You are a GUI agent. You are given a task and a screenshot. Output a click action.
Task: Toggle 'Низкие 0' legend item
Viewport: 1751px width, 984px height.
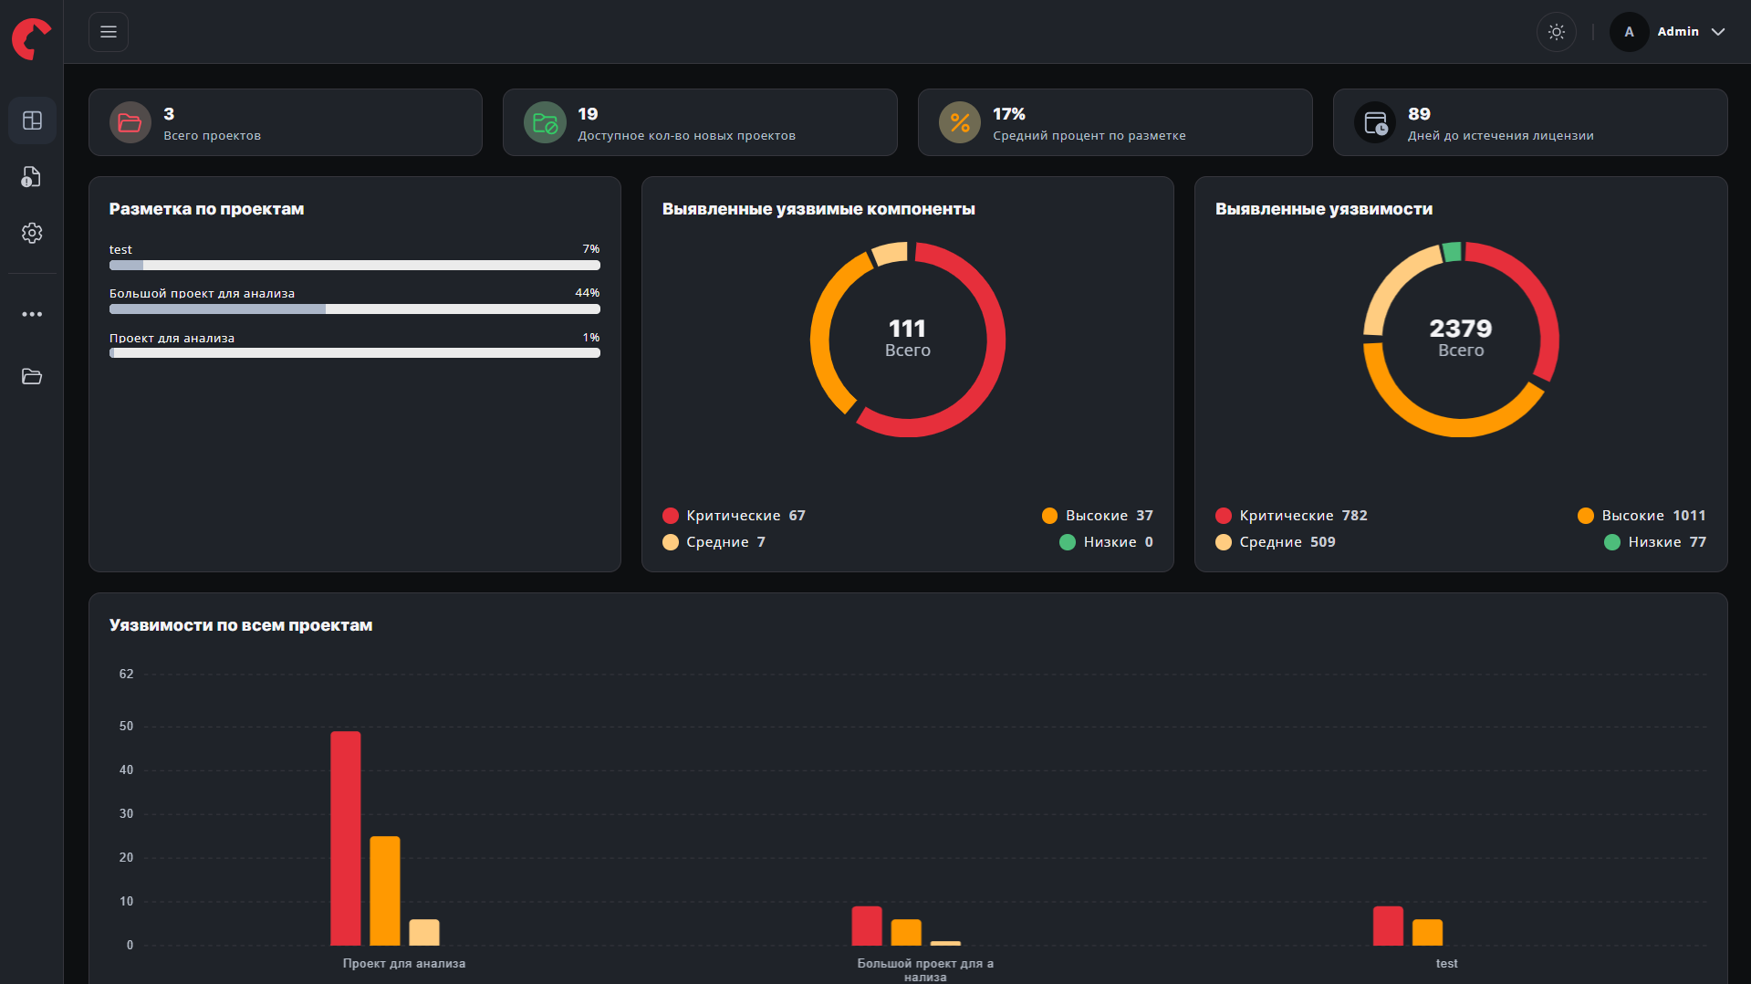pyautogui.click(x=1107, y=542)
